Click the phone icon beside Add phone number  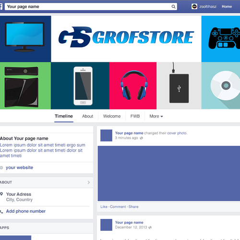coord(1,212)
